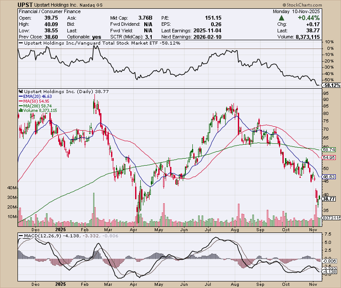This screenshot has height=288, width=341.
Task: Click the -58.12% axis tag on ratio panel
Action: [331, 85]
